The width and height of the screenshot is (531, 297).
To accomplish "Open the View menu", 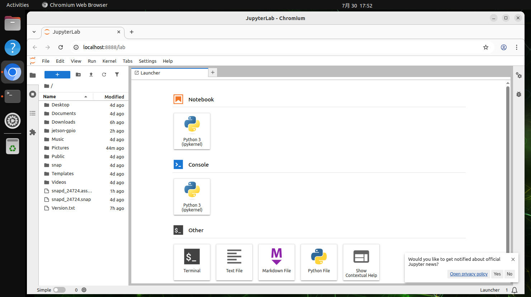I will [76, 61].
